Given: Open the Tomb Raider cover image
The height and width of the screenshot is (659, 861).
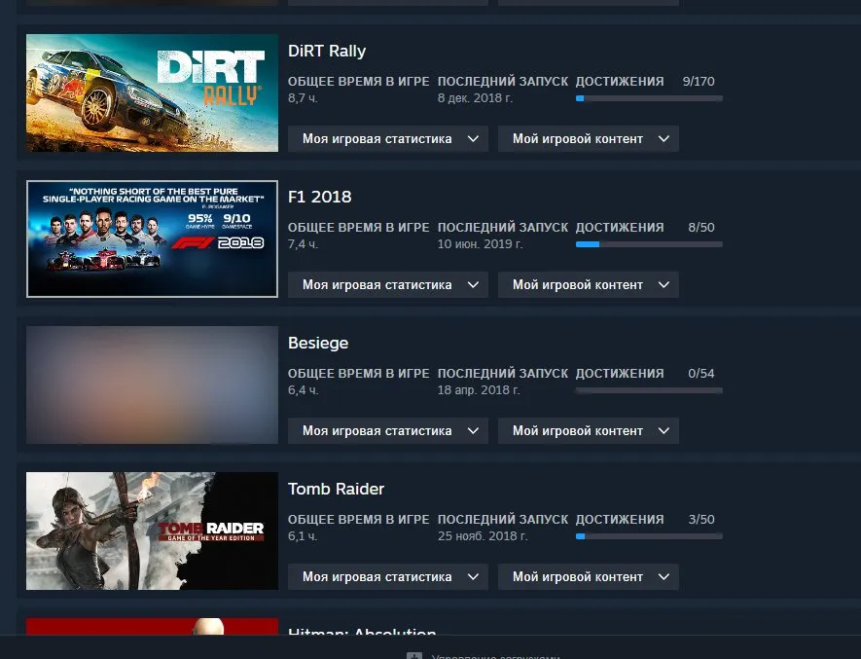Looking at the screenshot, I should (152, 531).
